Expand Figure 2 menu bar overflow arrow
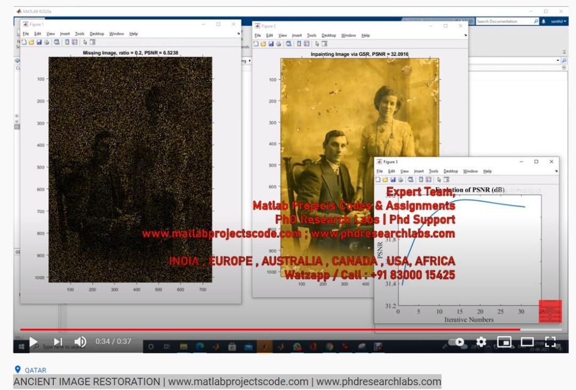 (x=466, y=35)
